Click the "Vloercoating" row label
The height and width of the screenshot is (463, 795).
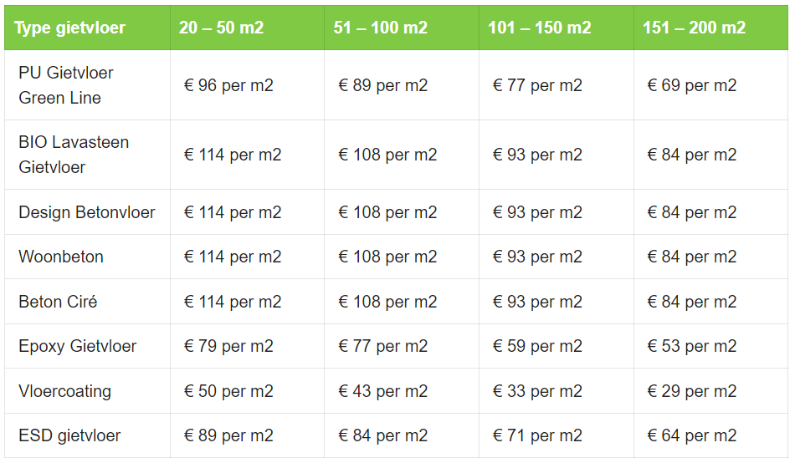click(x=64, y=391)
